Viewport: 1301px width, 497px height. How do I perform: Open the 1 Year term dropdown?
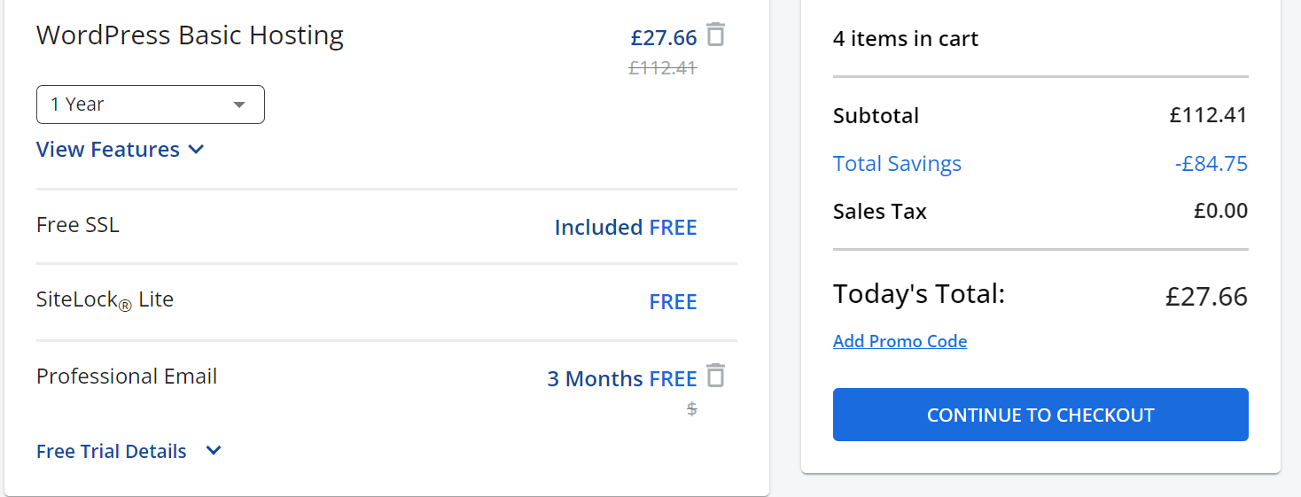[150, 105]
